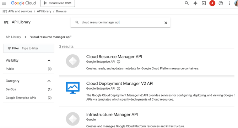Click the 3 results count text

coord(66,46)
